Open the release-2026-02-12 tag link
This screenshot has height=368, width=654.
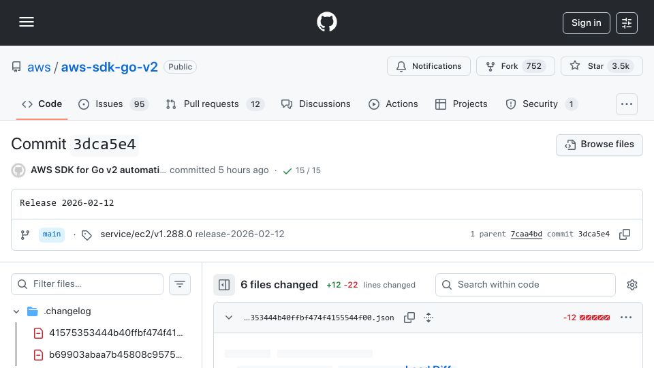click(x=240, y=234)
